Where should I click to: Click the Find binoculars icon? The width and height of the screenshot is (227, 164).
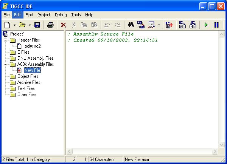point(131,25)
